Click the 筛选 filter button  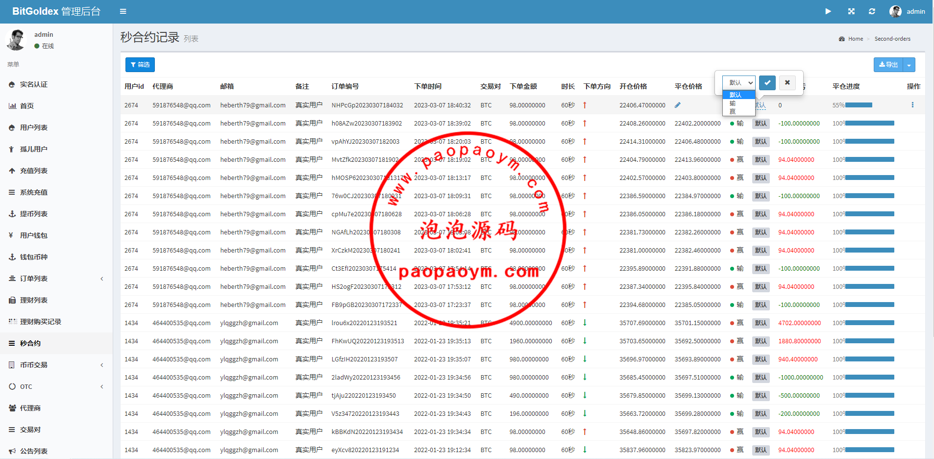point(140,65)
